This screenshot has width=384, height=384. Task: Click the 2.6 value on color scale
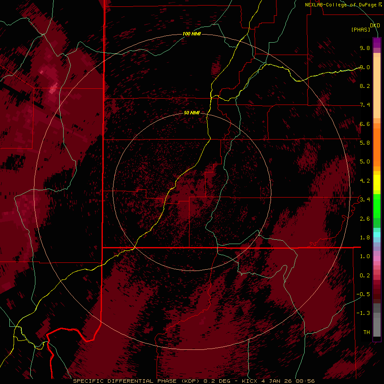[365, 218]
